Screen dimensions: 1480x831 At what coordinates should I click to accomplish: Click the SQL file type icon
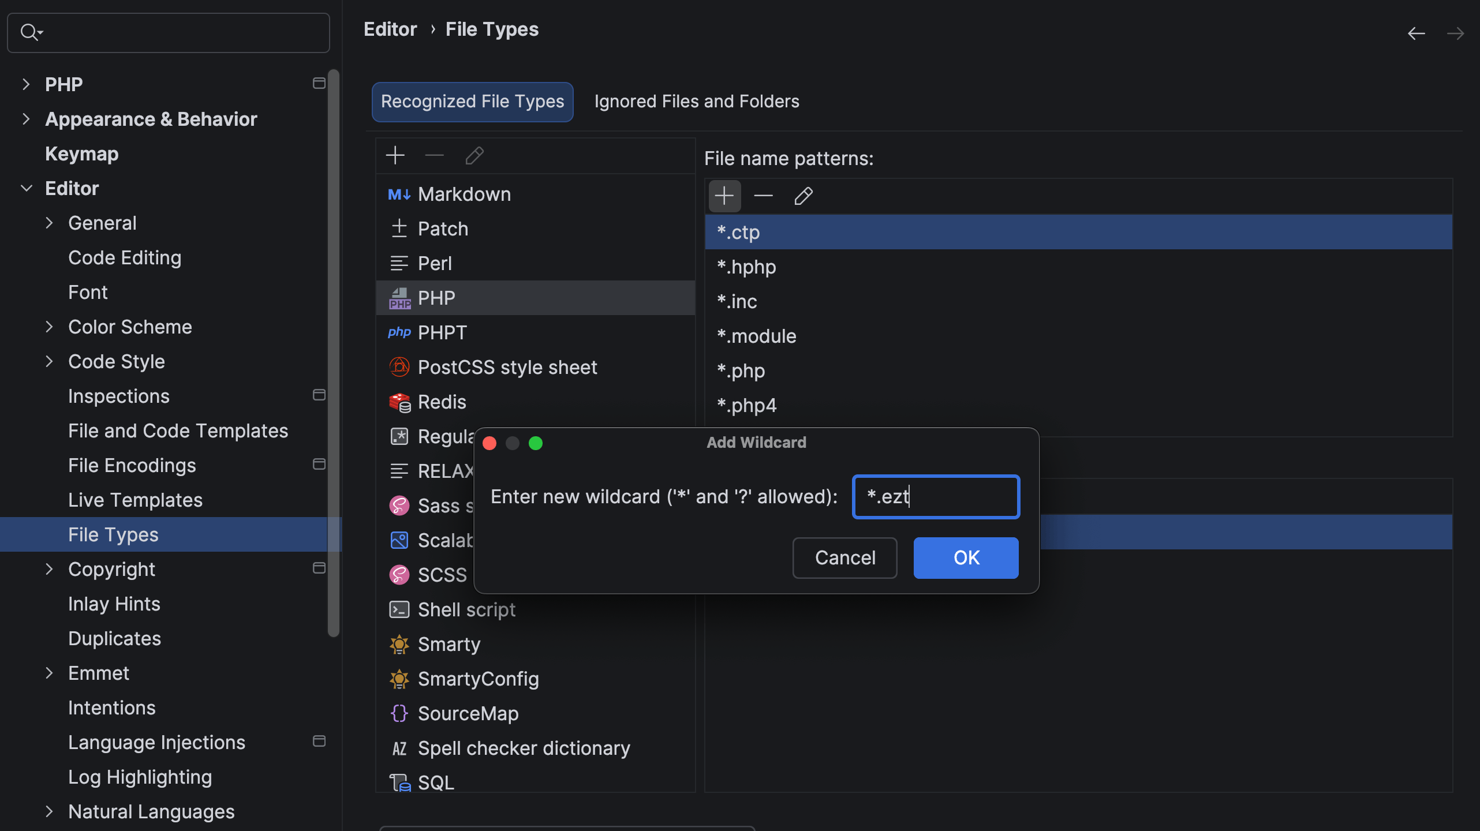[x=399, y=782]
